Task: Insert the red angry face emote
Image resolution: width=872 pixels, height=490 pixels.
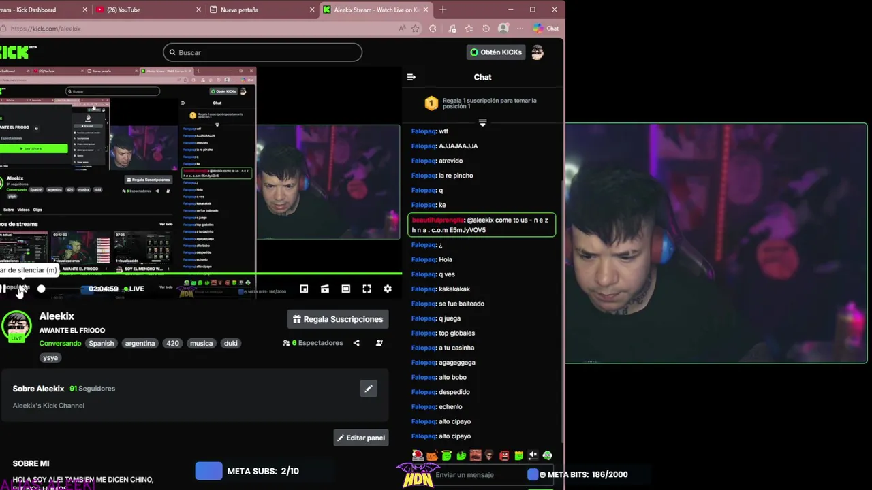Action: (x=504, y=455)
